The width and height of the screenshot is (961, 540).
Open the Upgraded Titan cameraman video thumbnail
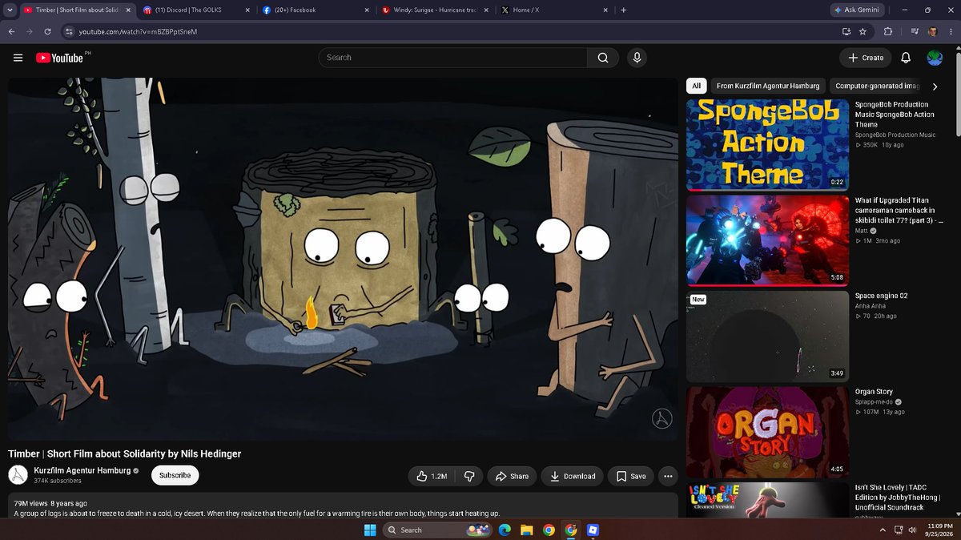(768, 240)
